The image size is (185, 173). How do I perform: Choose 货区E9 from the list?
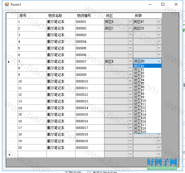[x=147, y=97]
